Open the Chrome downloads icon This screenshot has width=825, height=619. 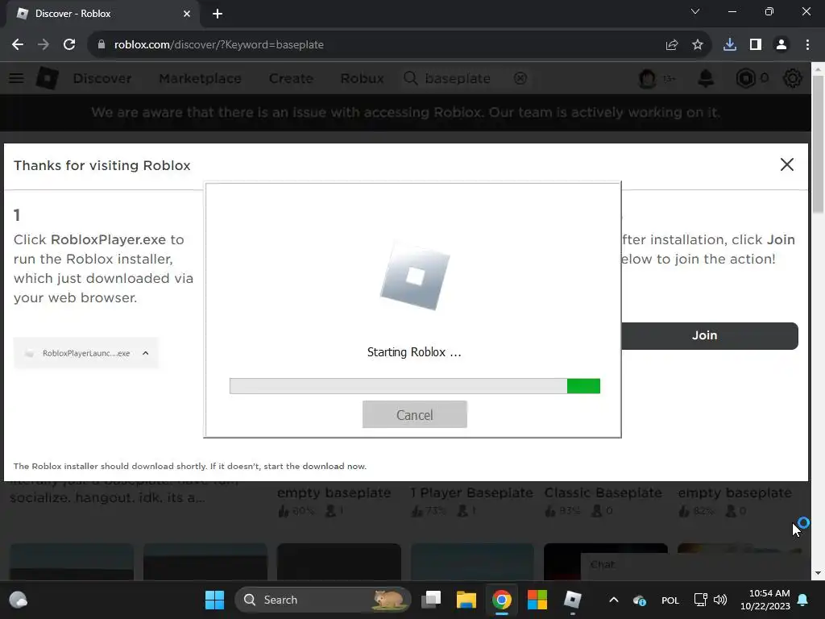click(730, 45)
